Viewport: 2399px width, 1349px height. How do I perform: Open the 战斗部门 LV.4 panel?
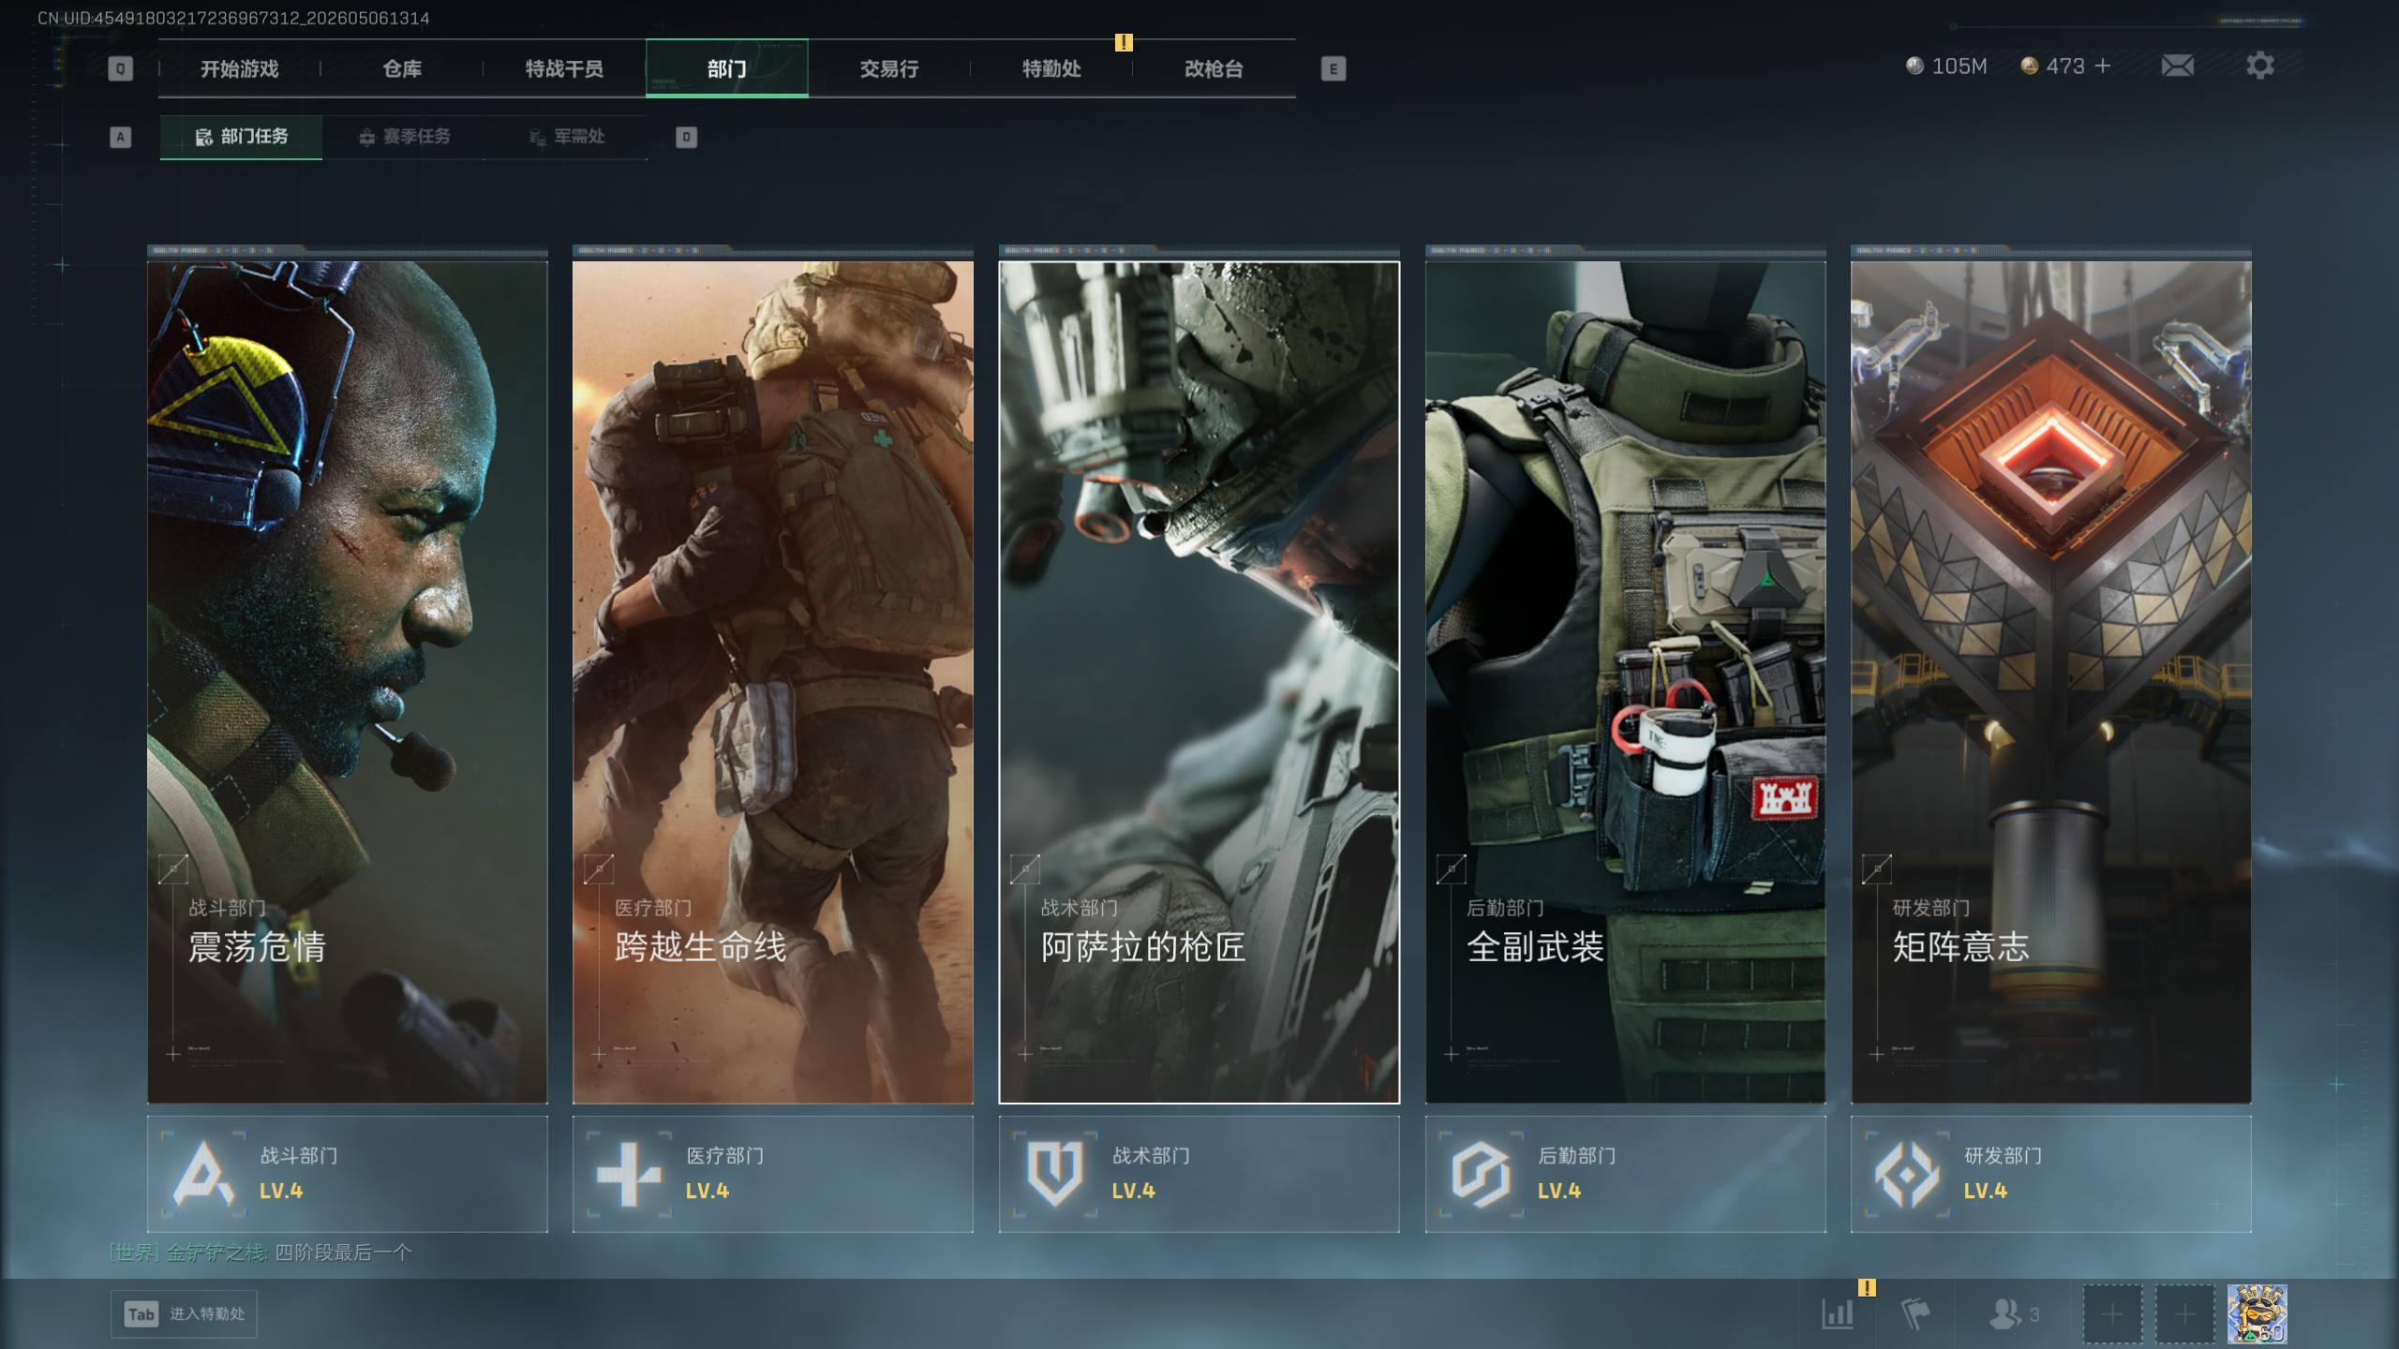point(347,1174)
